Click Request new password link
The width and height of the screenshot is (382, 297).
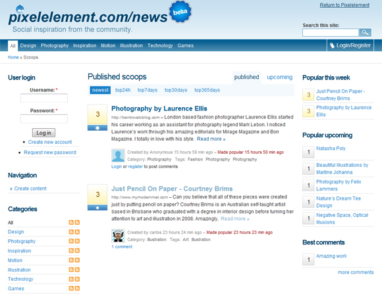(x=50, y=152)
